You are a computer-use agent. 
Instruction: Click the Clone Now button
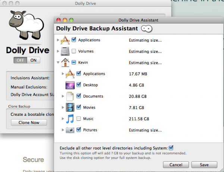[x=29, y=122]
